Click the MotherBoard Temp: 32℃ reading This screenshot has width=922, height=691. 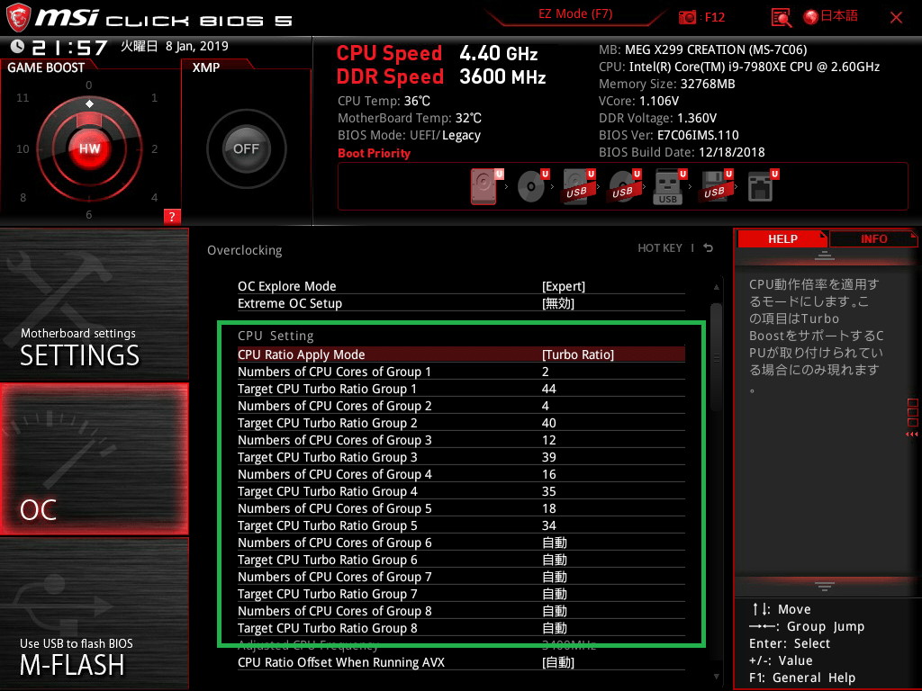coord(410,118)
